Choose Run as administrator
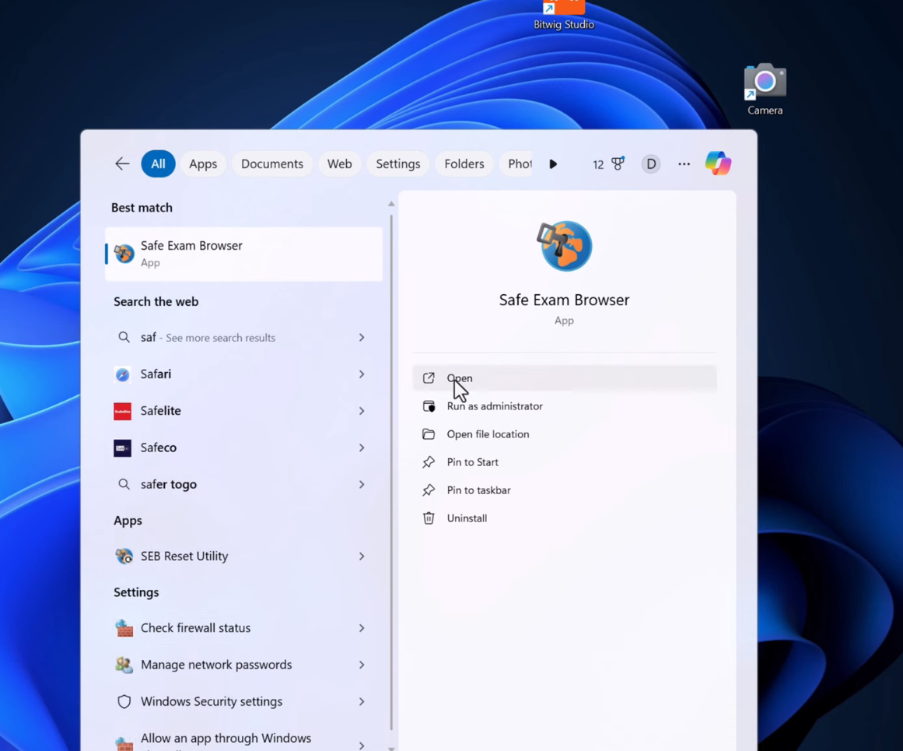The image size is (903, 751). tap(565, 406)
